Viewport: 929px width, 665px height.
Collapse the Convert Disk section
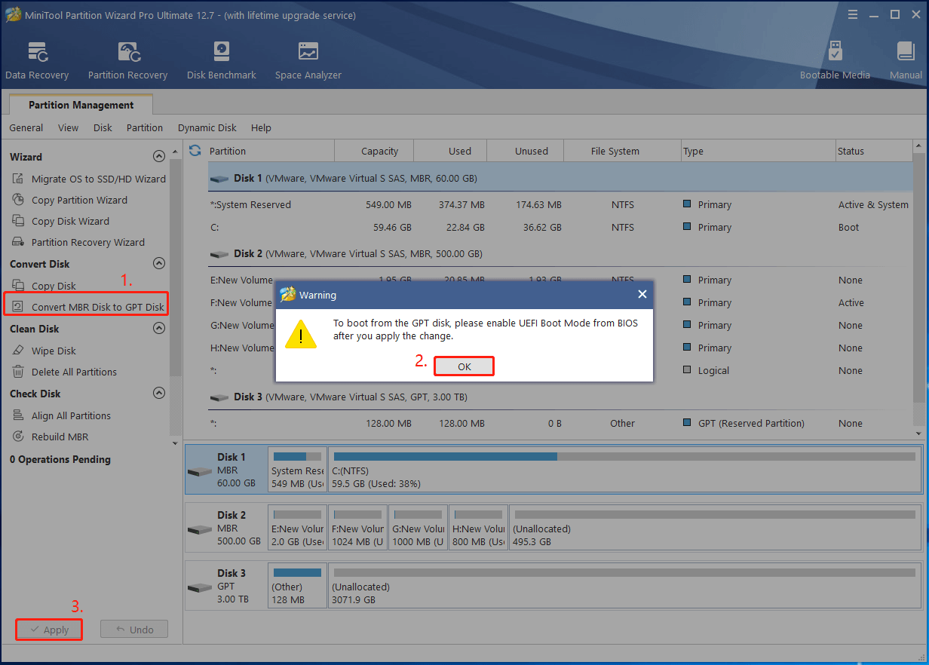158,264
